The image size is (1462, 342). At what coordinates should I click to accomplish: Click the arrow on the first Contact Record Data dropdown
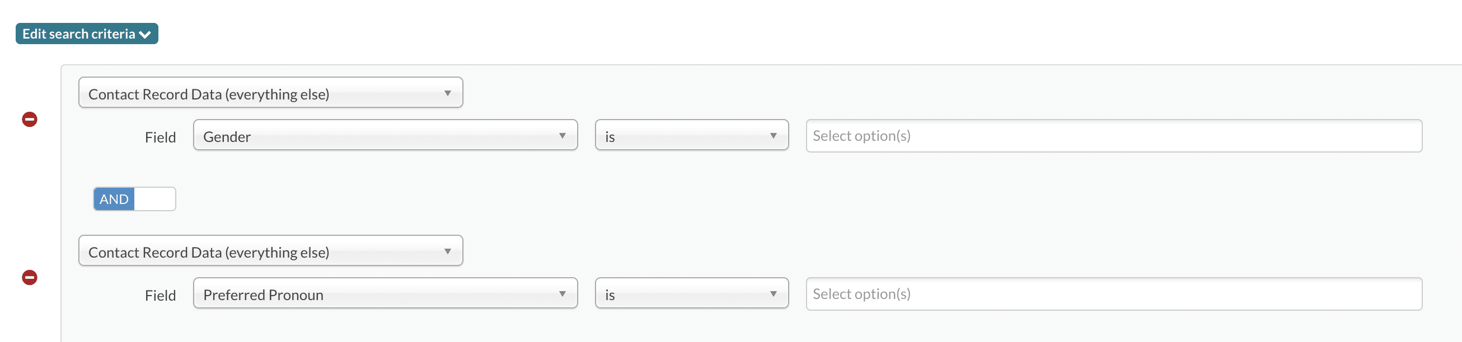click(x=447, y=93)
